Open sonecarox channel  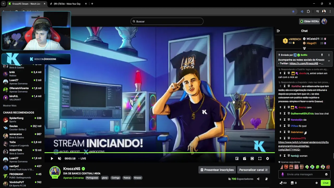click(22, 136)
